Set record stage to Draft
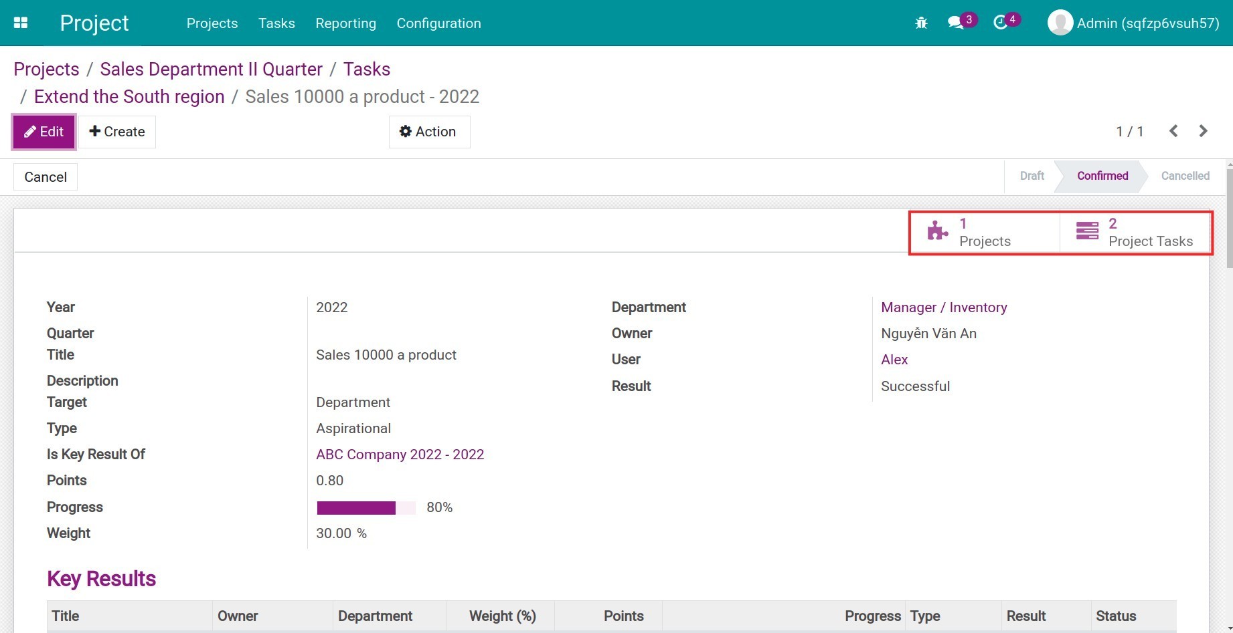The height and width of the screenshot is (633, 1233). 1031,176
